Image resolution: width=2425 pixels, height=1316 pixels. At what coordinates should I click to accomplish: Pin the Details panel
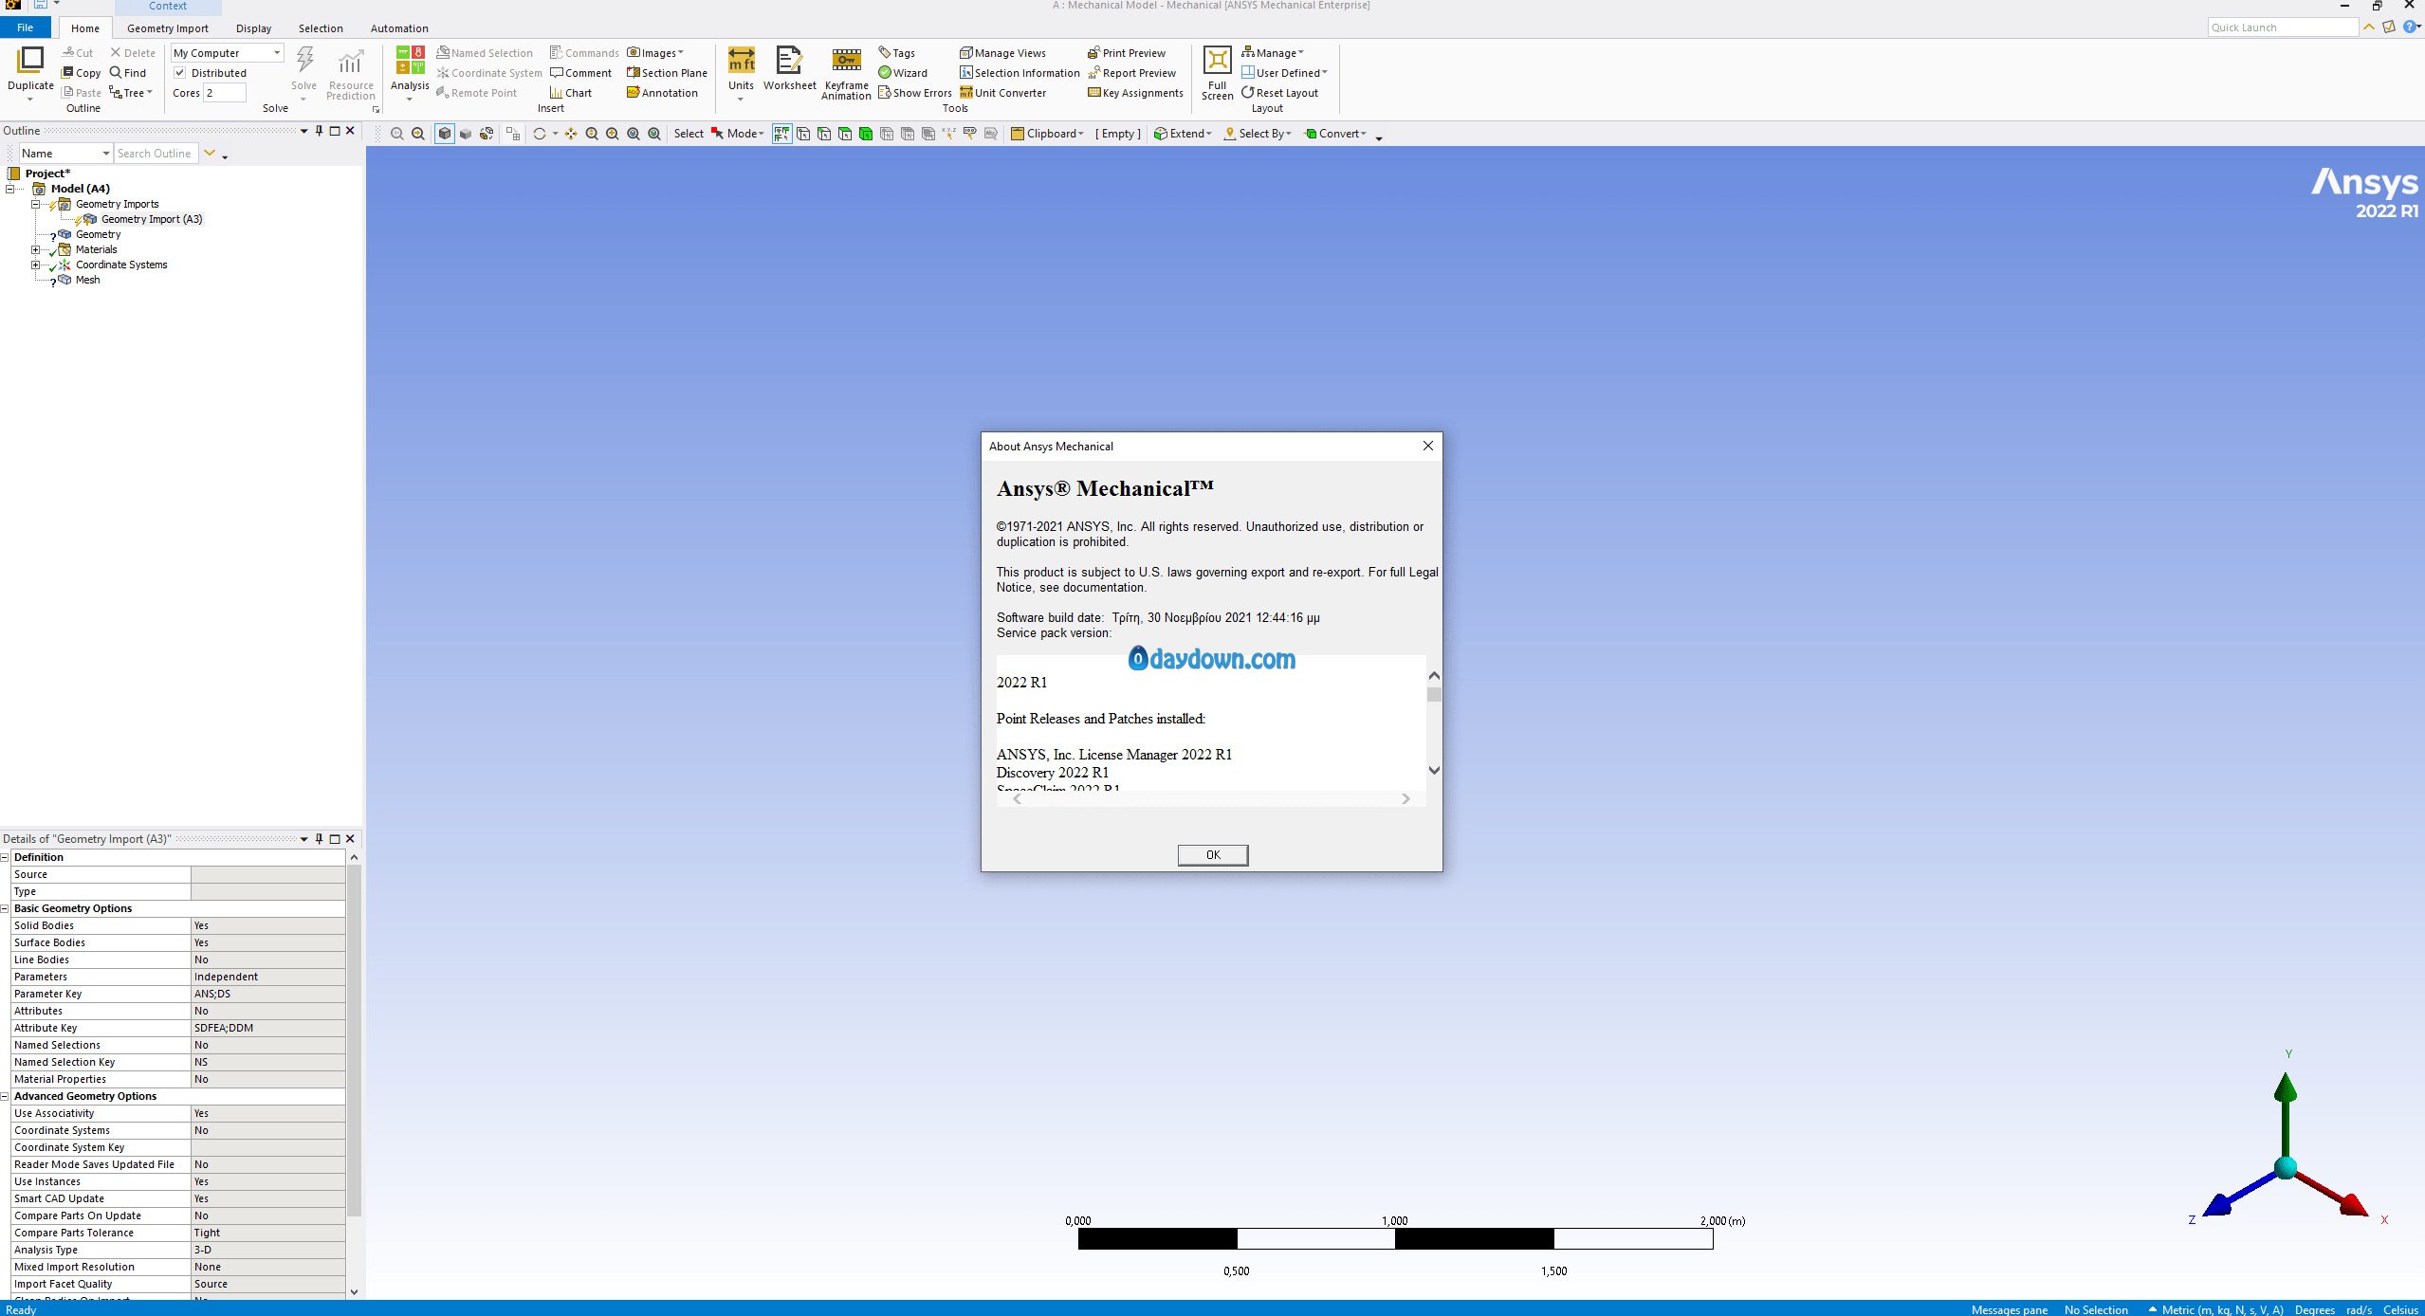coord(320,839)
